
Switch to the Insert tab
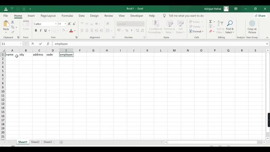[x=31, y=16]
